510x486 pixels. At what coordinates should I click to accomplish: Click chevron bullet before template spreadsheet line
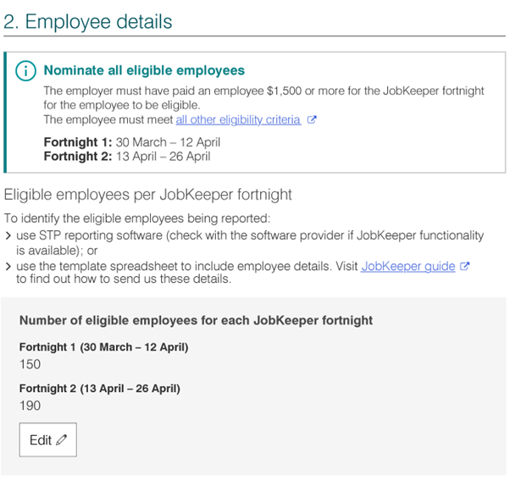point(8,266)
